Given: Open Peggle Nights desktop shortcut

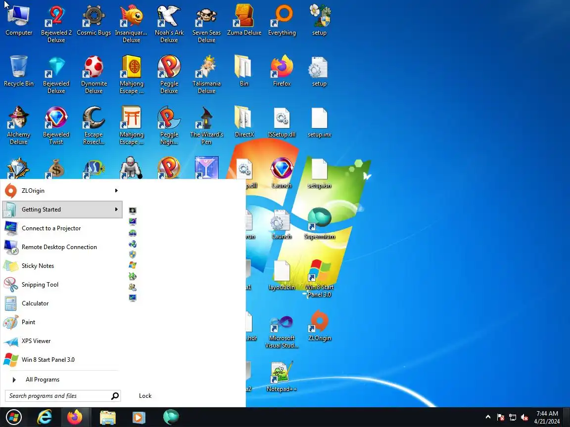Looking at the screenshot, I should (x=169, y=126).
